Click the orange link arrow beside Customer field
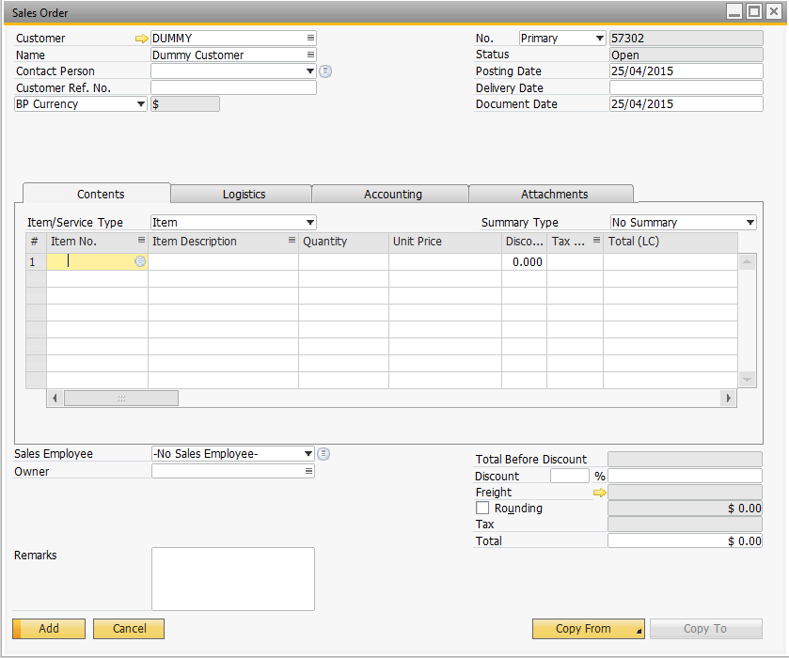This screenshot has width=789, height=658. (x=141, y=38)
